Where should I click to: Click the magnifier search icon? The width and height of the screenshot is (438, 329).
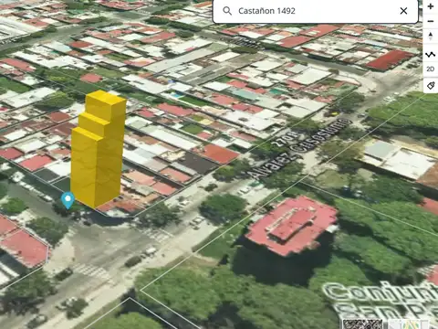pos(227,11)
